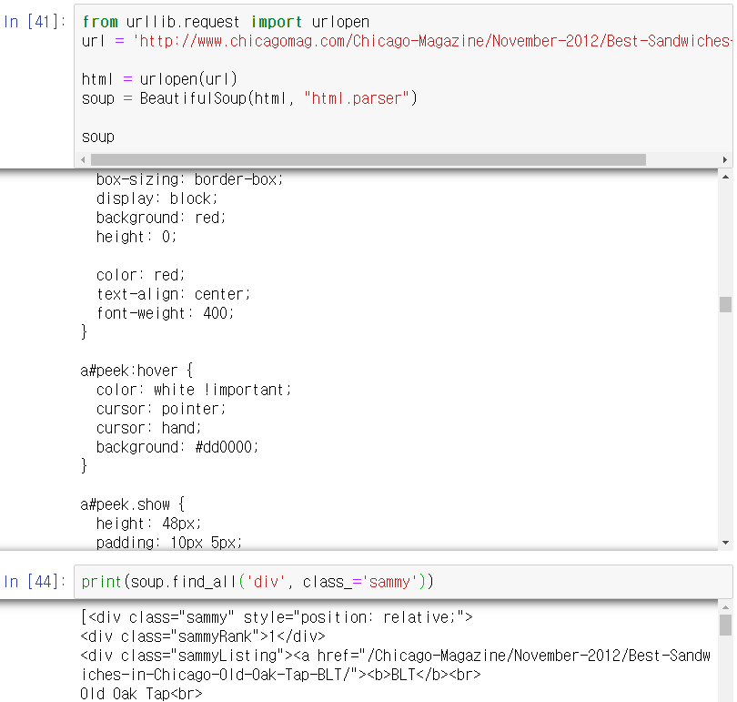Click the print(soup.find_all('div', class_='sammy')) code
Viewport: 737px width, 702px height.
point(257,582)
